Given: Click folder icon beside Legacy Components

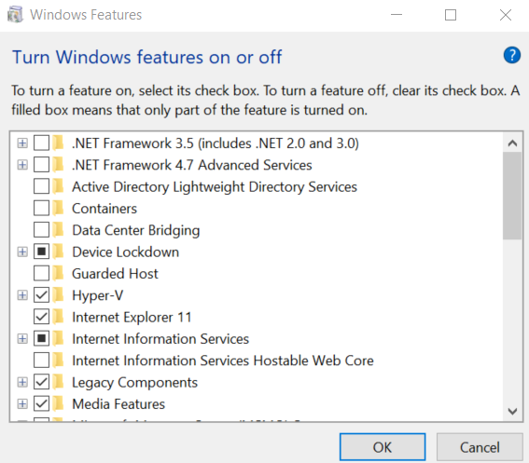Looking at the screenshot, I should pyautogui.click(x=59, y=382).
